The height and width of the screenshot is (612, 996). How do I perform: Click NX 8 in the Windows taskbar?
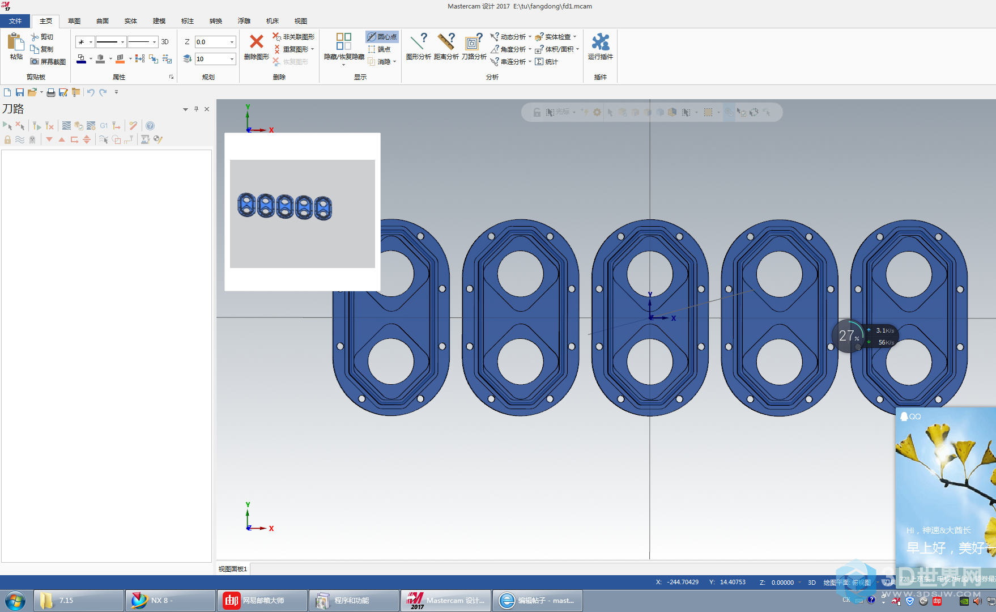[x=170, y=601]
